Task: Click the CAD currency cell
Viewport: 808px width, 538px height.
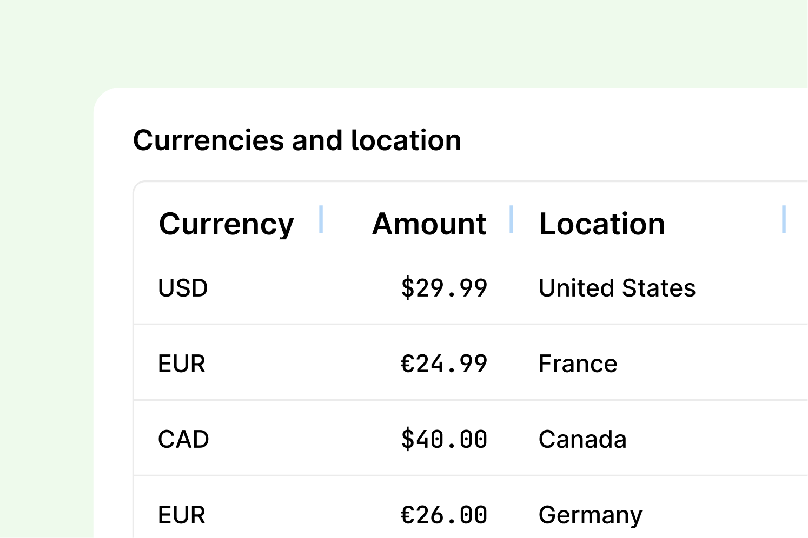Action: (x=183, y=439)
